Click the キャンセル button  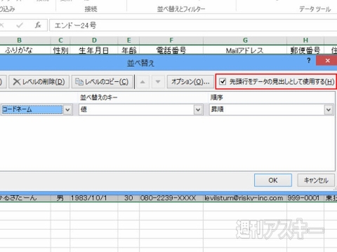(x=316, y=180)
